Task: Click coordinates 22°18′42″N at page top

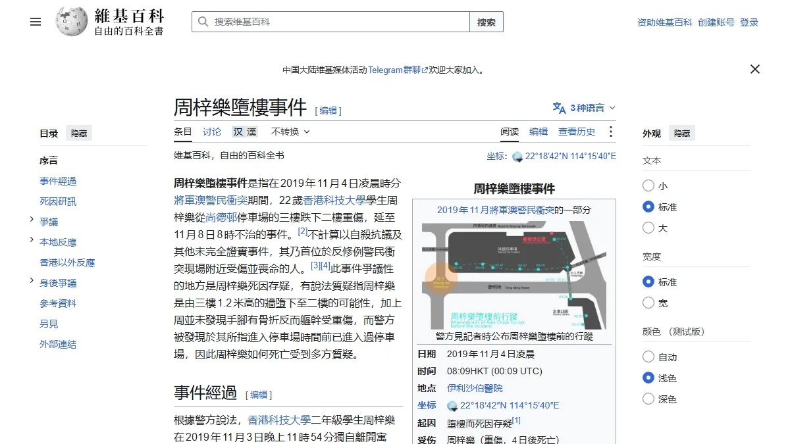Action: (x=571, y=157)
